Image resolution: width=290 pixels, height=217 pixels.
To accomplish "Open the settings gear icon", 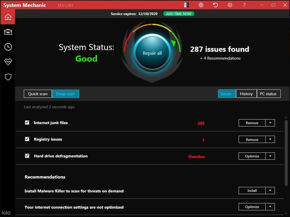I will click(230, 5).
